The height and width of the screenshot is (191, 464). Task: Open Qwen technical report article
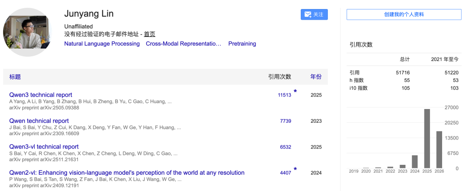coord(39,121)
